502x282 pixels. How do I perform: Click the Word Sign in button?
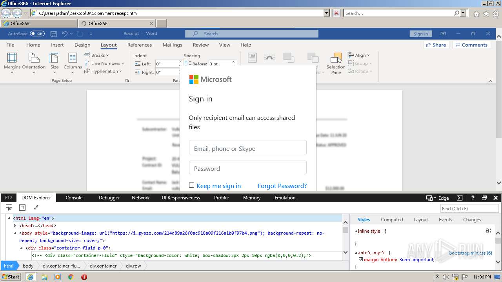pyautogui.click(x=421, y=34)
